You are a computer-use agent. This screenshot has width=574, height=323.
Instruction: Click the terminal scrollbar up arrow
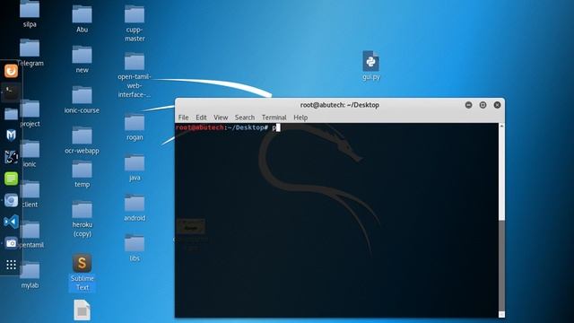pyautogui.click(x=501, y=126)
